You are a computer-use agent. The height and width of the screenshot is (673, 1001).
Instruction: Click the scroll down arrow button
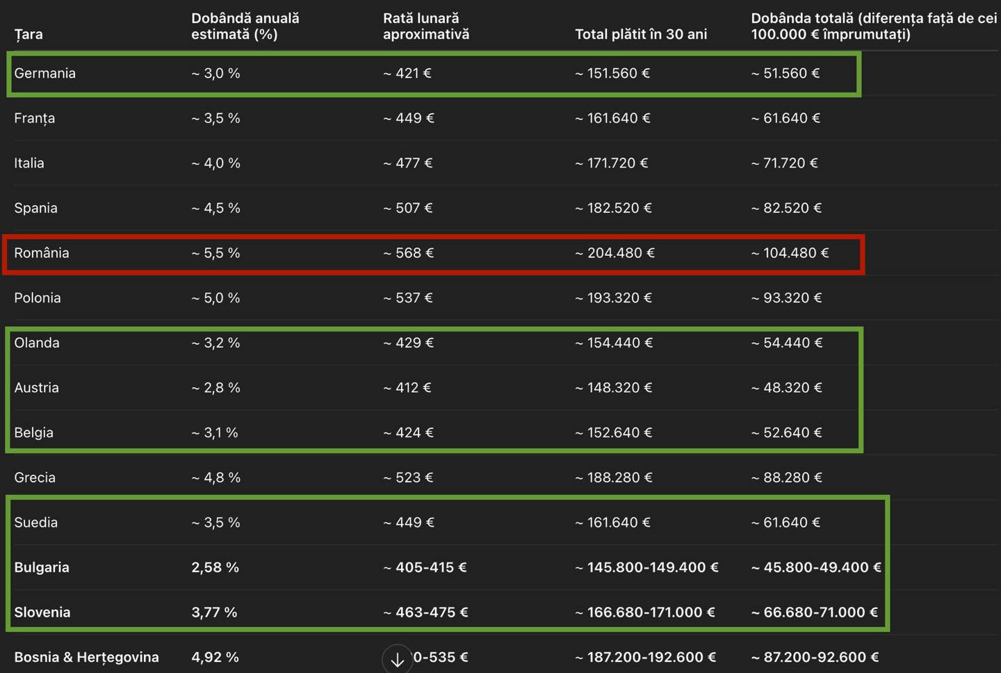tap(397, 659)
